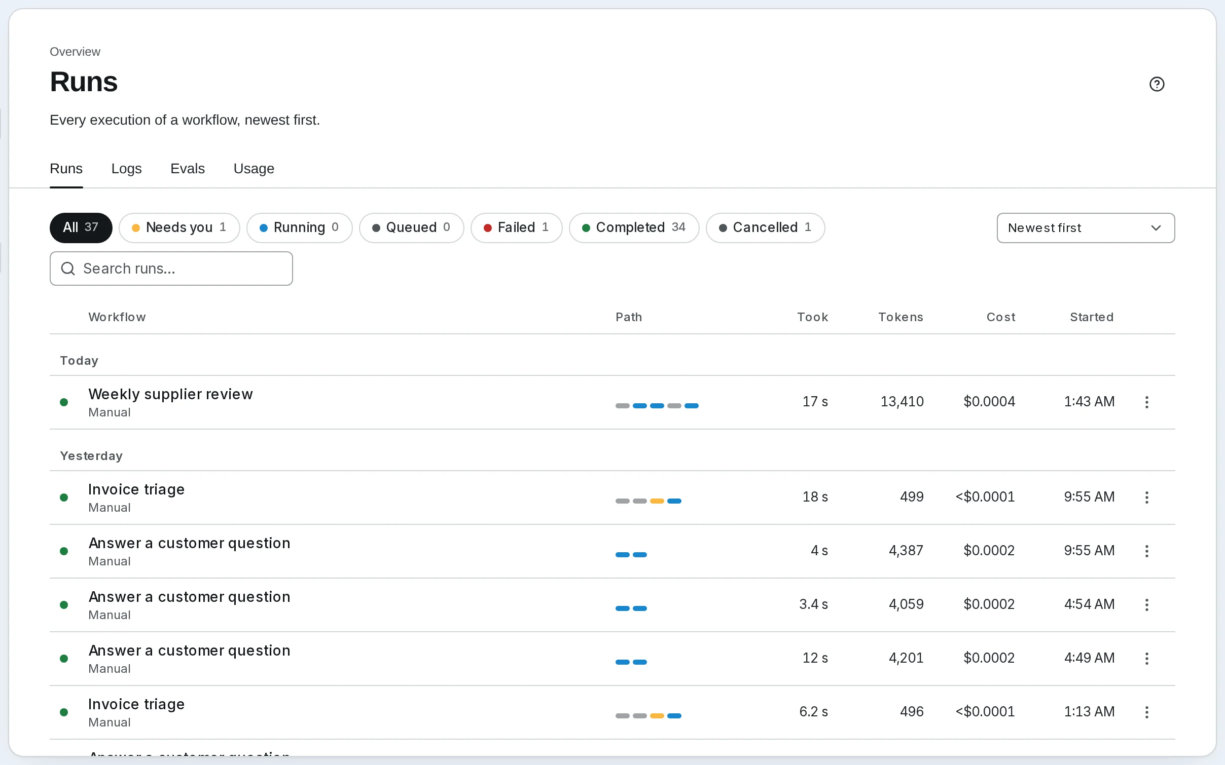1225x765 pixels.
Task: Click the Today group heading
Action: [x=79, y=361]
